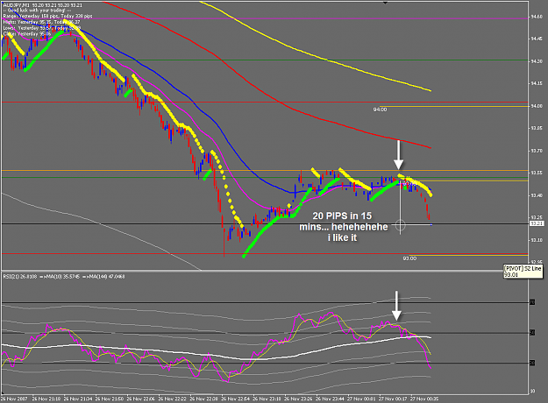This screenshot has height=403, width=548.
Task: Click the 'Lows: Yesterday' info line
Action: [x=41, y=28]
